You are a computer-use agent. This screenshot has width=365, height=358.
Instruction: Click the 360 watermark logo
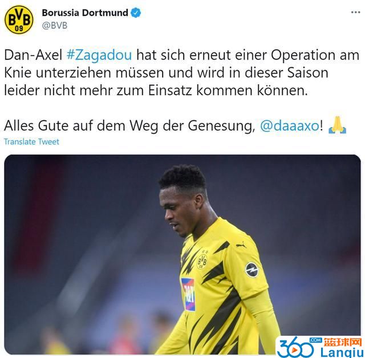[295, 348]
